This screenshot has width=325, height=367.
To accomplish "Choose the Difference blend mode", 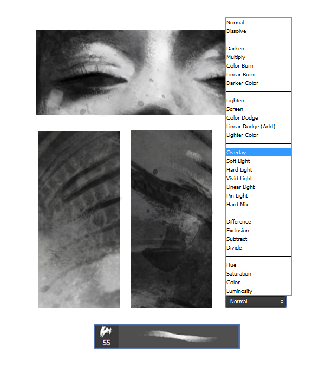I will click(x=258, y=222).
